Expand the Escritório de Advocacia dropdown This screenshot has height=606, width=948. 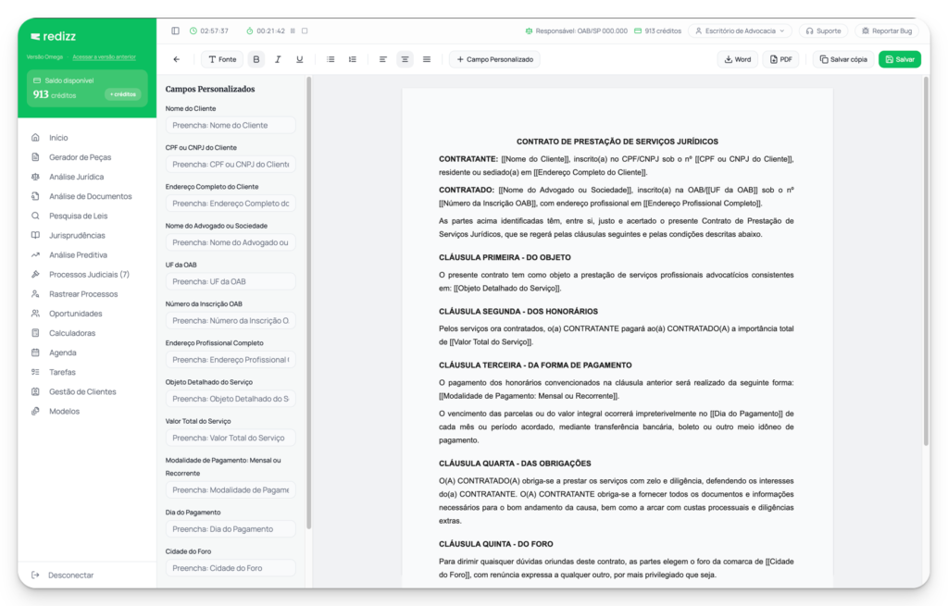740,31
